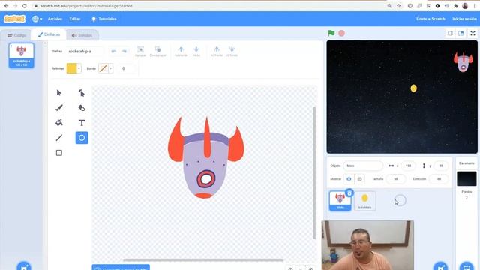Switch to the Disfraces tab
Viewport: 480px width, 270px height.
49,34
